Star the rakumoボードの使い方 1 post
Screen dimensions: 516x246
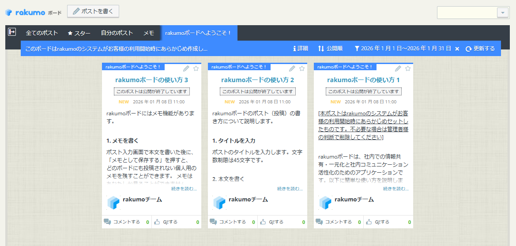pyautogui.click(x=408, y=68)
